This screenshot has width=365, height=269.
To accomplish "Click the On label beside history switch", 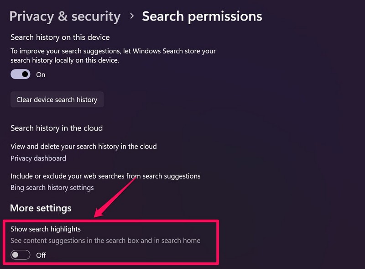I will click(41, 75).
